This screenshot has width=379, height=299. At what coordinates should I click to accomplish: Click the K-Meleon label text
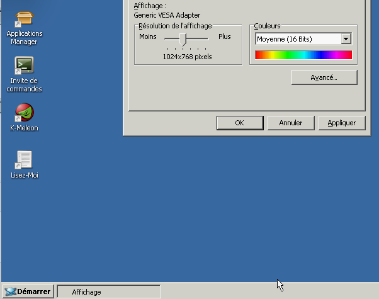24,128
